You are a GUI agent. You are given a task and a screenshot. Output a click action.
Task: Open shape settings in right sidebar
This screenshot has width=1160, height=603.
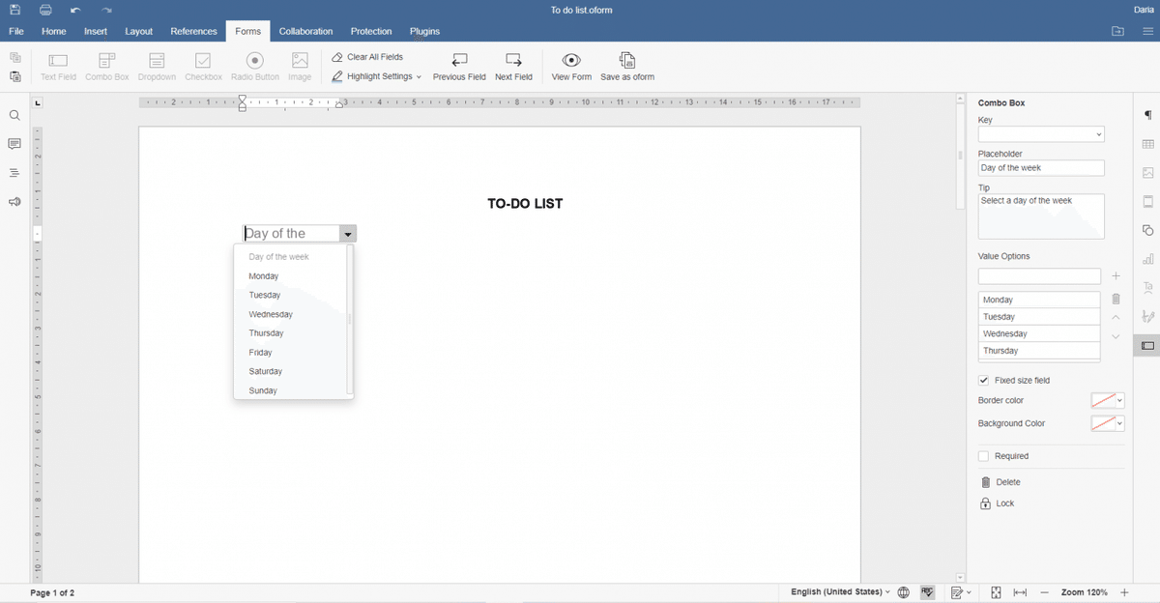point(1148,230)
